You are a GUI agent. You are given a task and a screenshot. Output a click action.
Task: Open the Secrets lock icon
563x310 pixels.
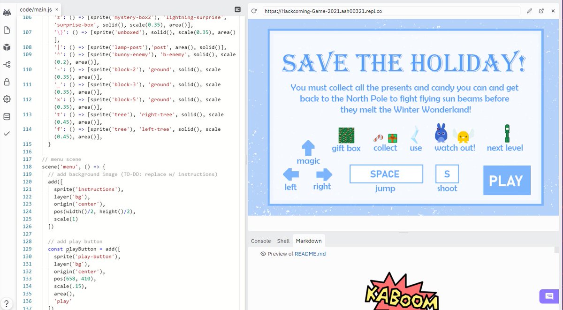point(7,82)
